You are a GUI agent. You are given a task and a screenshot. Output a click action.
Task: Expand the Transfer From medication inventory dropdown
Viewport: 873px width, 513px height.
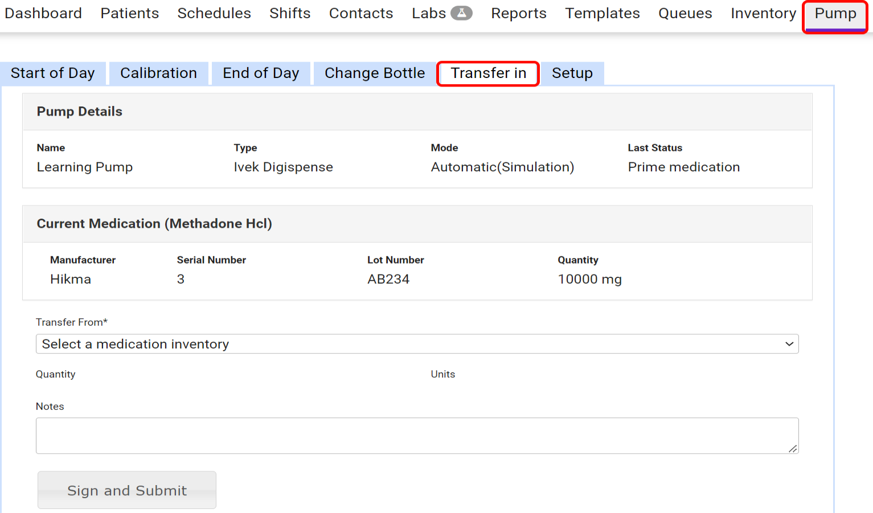[x=417, y=344]
